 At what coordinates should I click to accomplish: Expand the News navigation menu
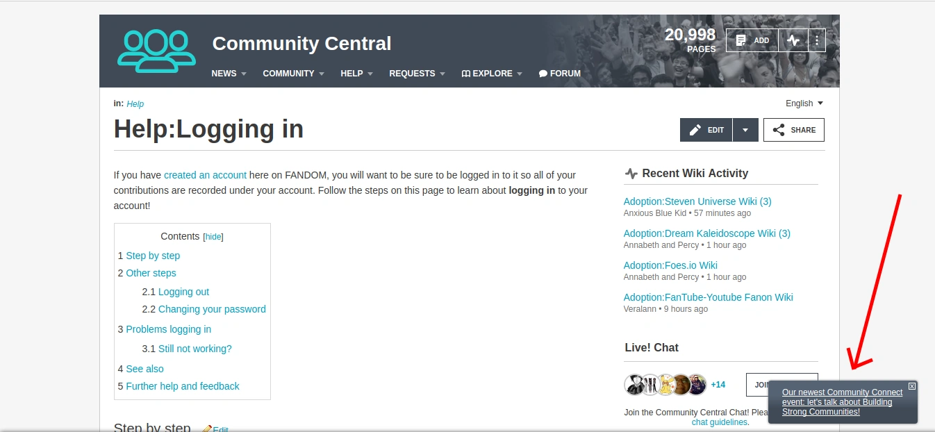pyautogui.click(x=229, y=74)
